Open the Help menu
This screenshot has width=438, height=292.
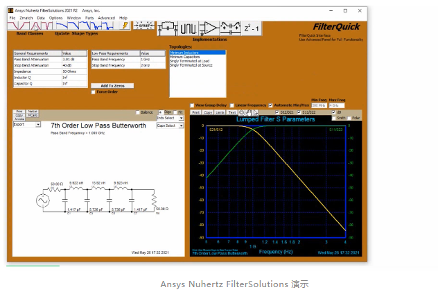click(123, 18)
